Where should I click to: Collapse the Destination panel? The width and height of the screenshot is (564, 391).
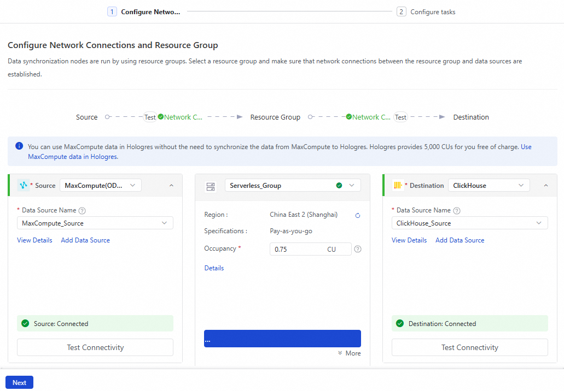[x=545, y=186]
